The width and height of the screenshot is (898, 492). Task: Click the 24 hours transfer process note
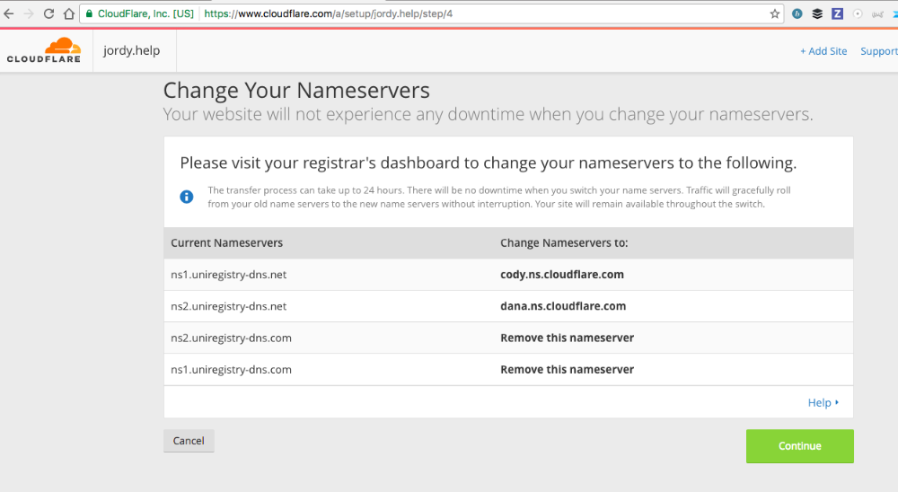click(498, 197)
